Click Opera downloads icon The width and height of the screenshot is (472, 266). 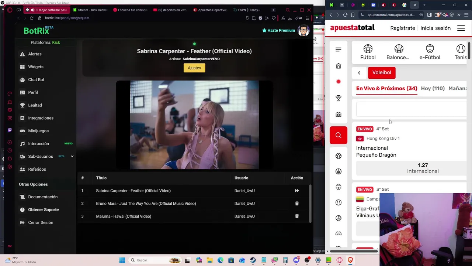point(290,18)
